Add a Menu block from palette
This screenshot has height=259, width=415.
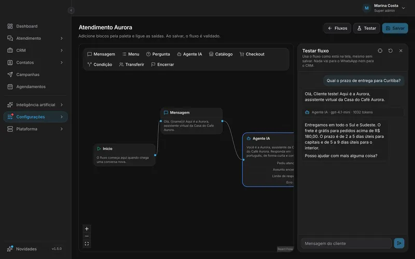click(131, 54)
